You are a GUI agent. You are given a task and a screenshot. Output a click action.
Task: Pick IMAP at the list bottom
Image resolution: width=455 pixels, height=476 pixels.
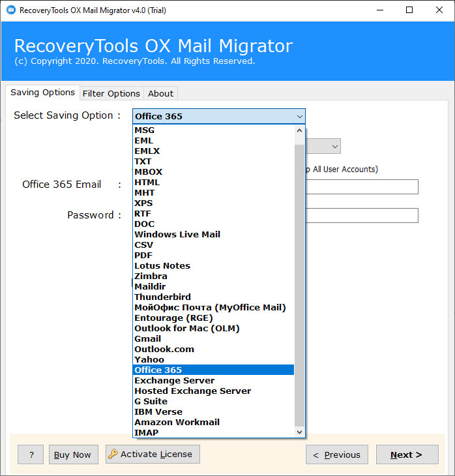coord(214,432)
